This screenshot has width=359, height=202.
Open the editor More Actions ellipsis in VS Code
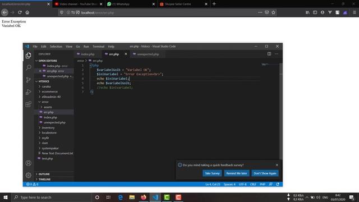tap(277, 54)
